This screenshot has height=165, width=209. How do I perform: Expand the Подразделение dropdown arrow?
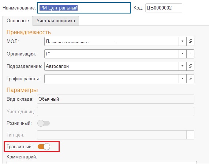tap(183, 66)
